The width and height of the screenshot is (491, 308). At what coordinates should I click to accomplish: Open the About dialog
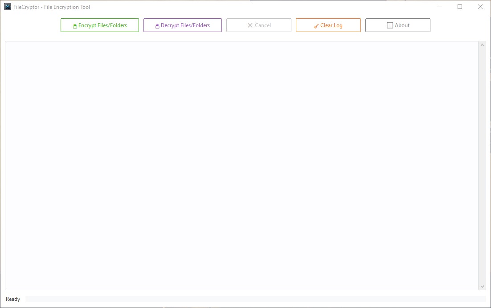pos(398,25)
